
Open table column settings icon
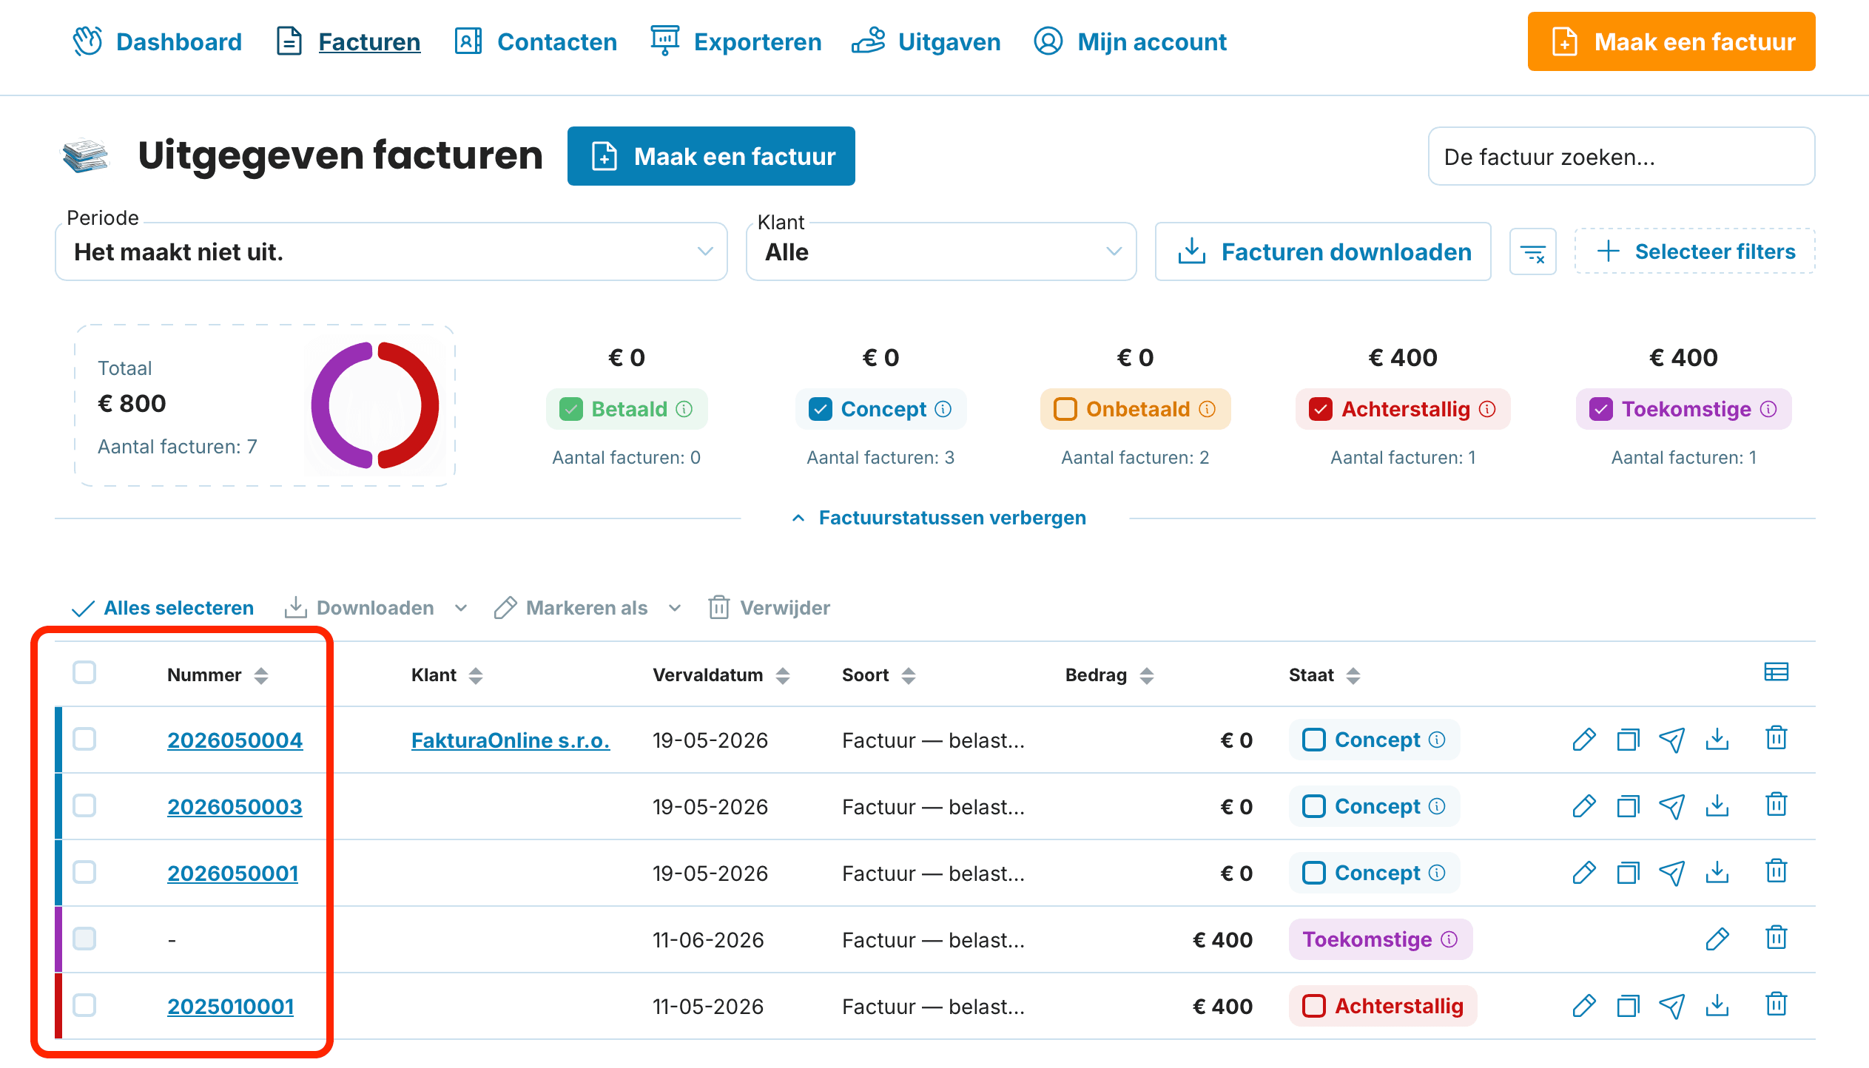pos(1776,672)
